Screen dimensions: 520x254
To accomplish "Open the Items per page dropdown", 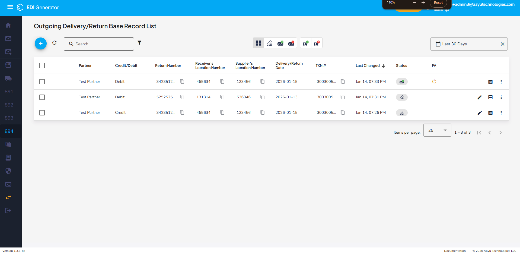I will [x=437, y=130].
